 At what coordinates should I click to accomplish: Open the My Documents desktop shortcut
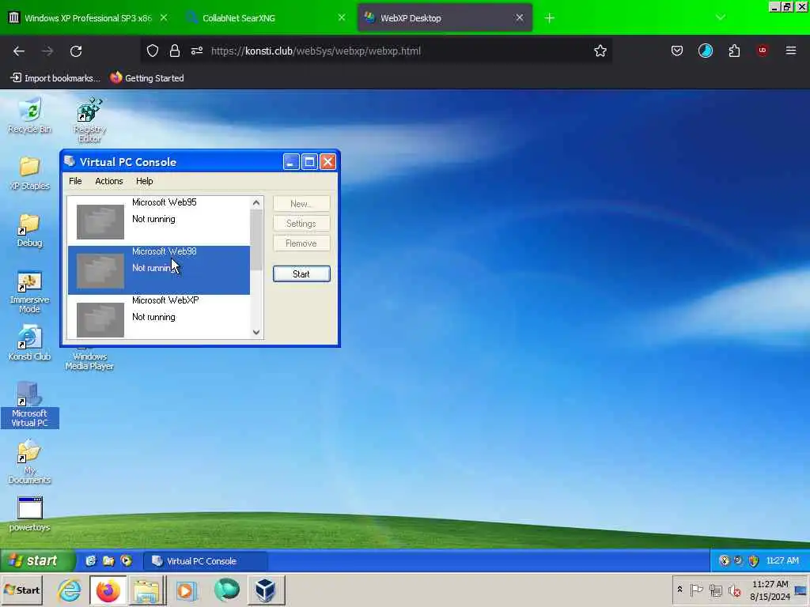tap(29, 462)
